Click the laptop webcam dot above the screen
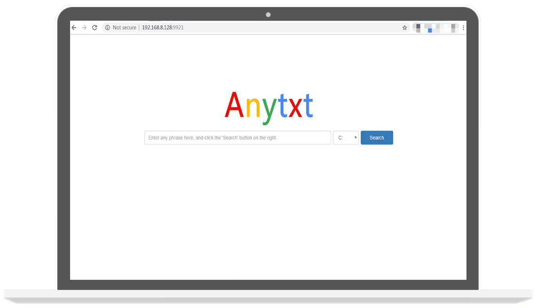This screenshot has height=308, width=537. 268,15
